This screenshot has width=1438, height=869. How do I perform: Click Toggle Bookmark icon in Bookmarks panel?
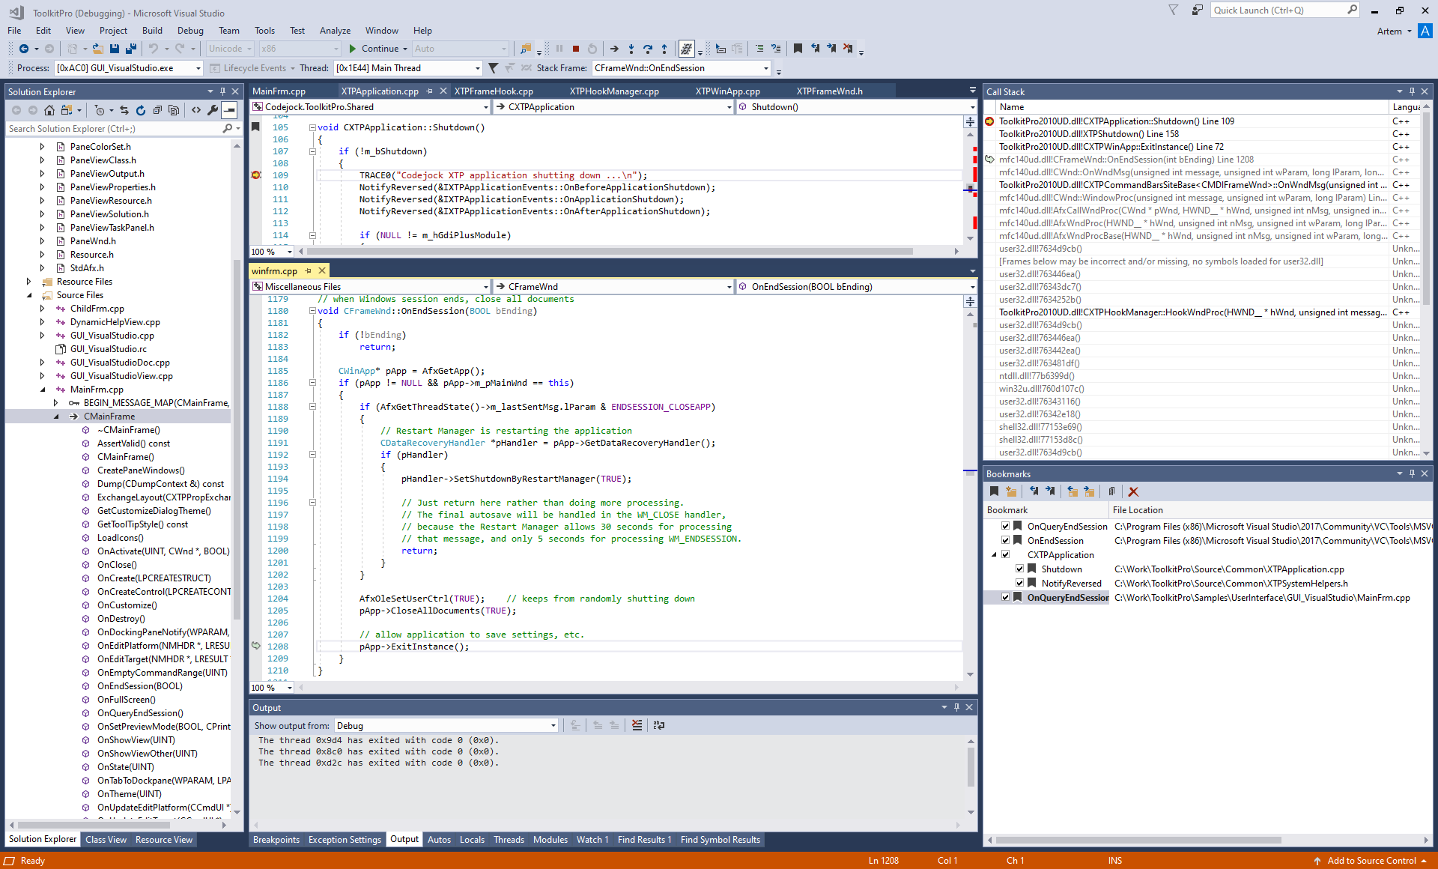(x=995, y=491)
